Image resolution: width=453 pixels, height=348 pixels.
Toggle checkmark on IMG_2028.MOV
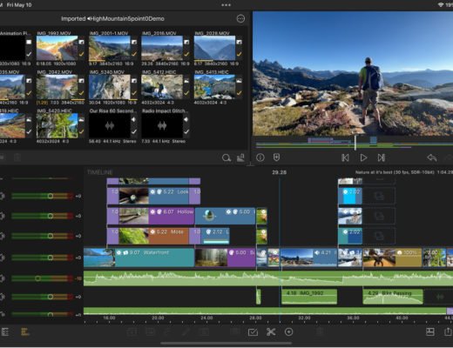[x=239, y=54]
